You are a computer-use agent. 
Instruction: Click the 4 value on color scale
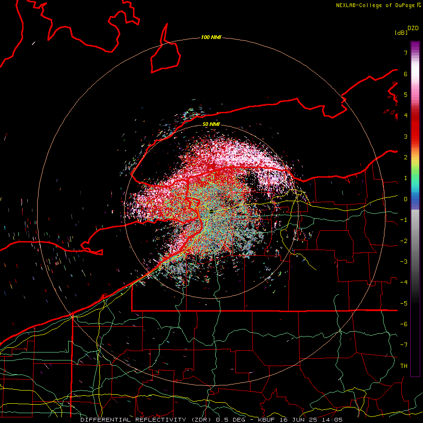[406, 116]
